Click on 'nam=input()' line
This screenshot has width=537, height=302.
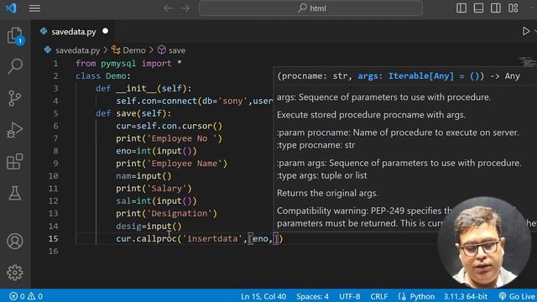click(143, 176)
